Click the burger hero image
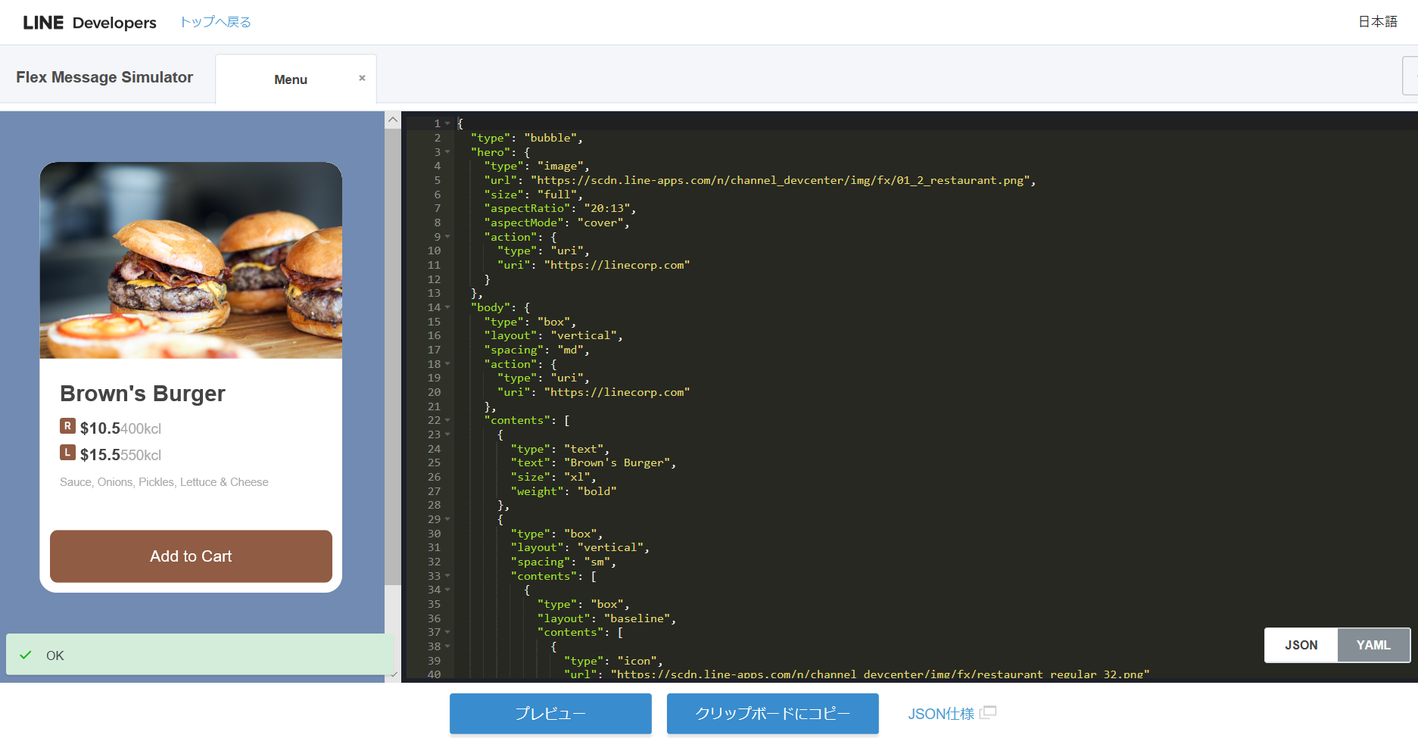 [x=191, y=260]
